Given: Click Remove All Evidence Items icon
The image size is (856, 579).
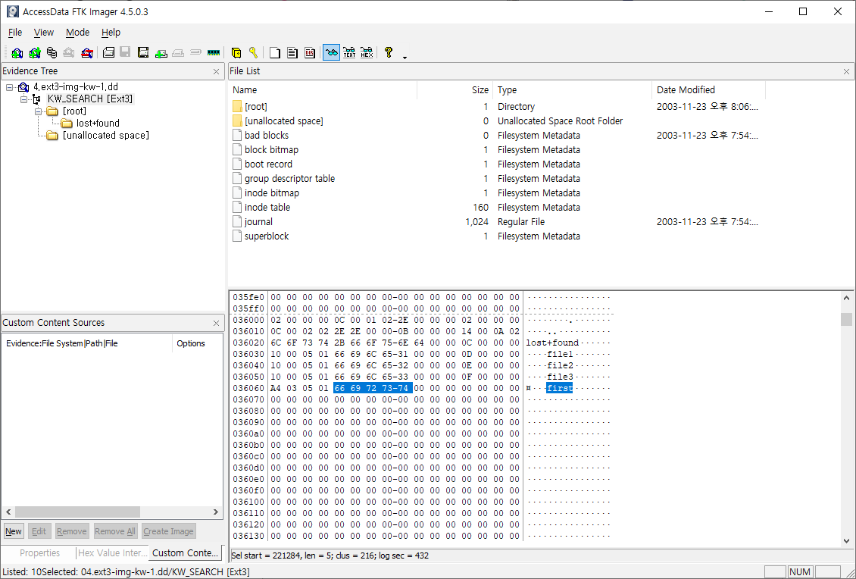Looking at the screenshot, I should 87,52.
